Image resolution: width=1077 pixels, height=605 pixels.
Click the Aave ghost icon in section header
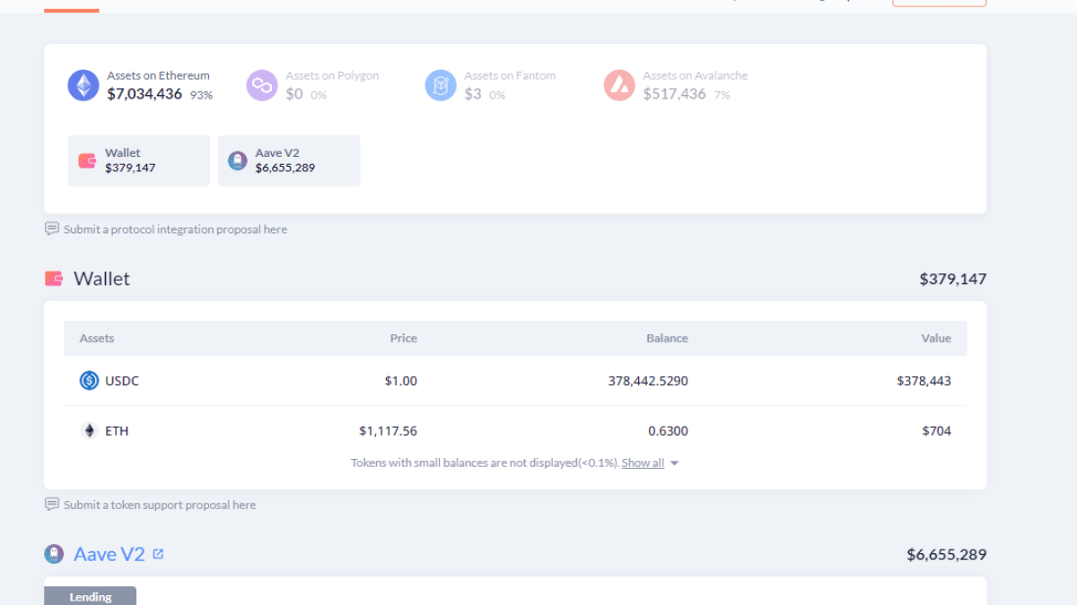[54, 554]
